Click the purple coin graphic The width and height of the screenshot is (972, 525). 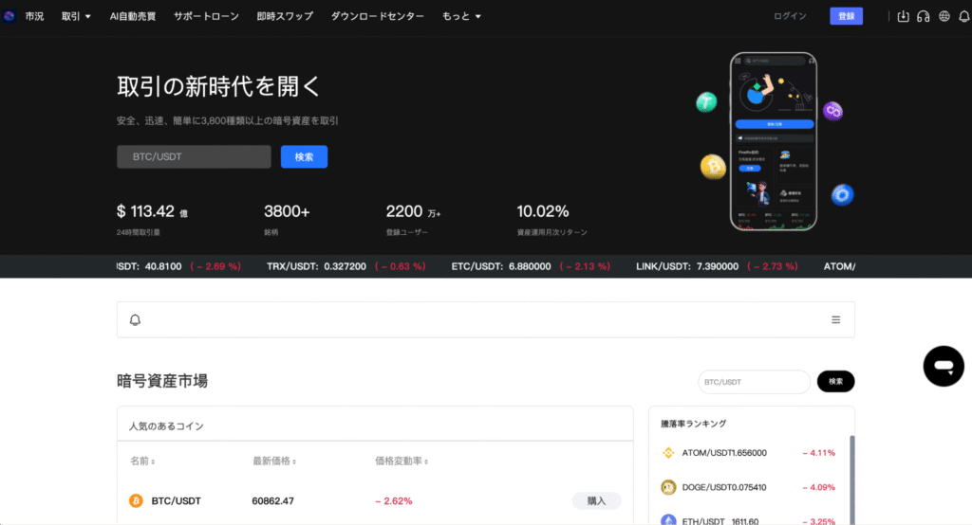pyautogui.click(x=833, y=112)
